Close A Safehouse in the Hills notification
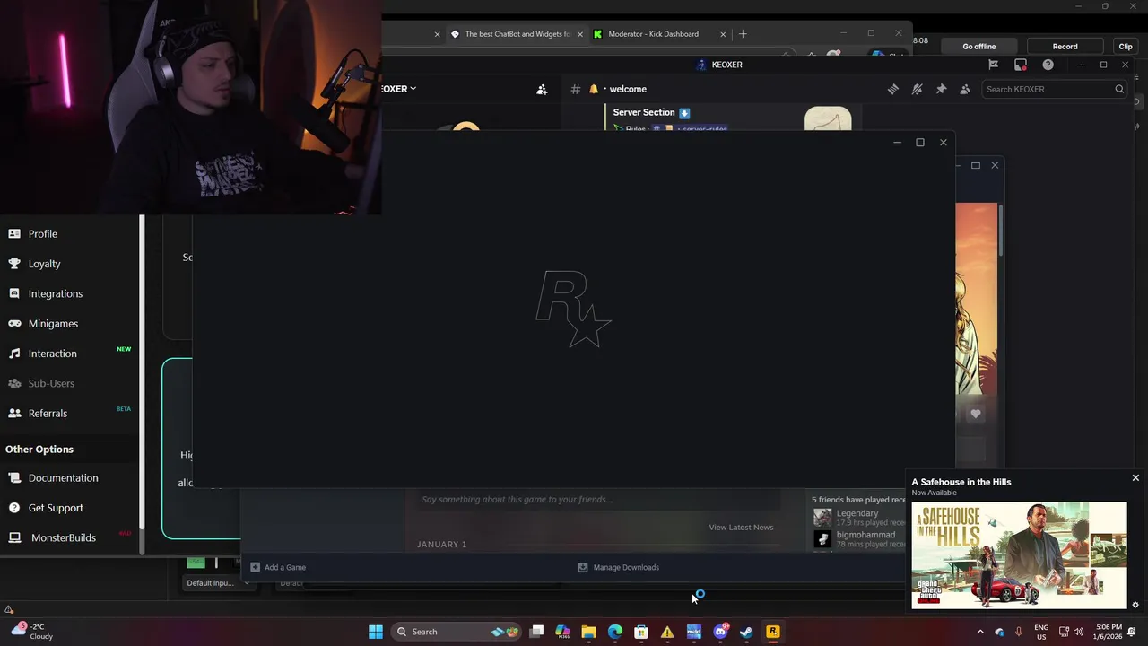 1135,478
